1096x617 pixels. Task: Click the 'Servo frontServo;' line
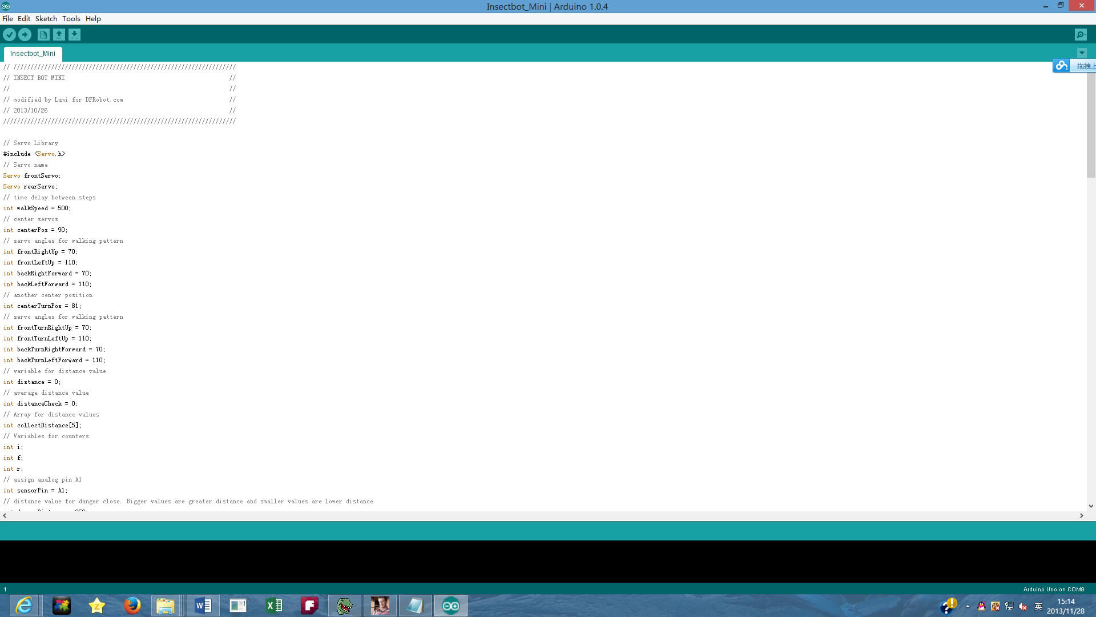coord(32,176)
